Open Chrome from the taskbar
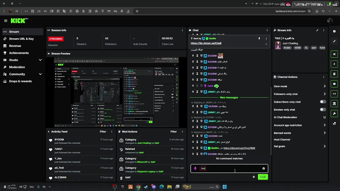Viewport: 340px width, 191px height. click(138, 187)
